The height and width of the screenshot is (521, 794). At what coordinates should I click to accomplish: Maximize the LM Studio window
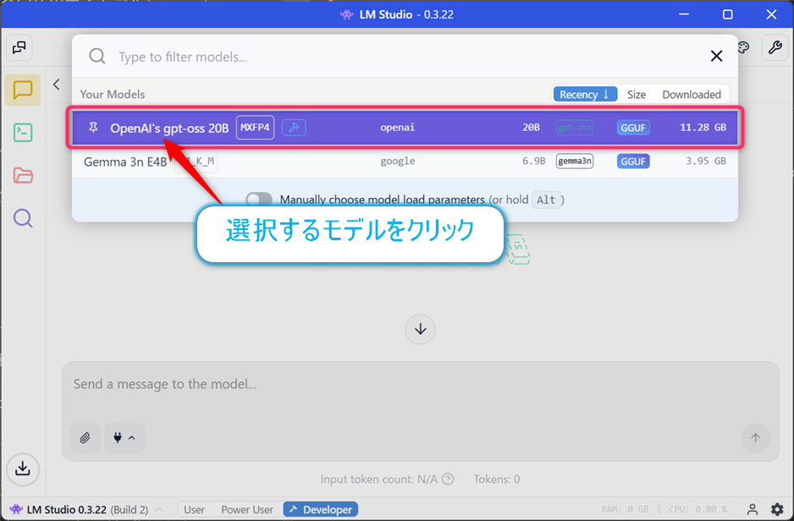click(x=728, y=14)
